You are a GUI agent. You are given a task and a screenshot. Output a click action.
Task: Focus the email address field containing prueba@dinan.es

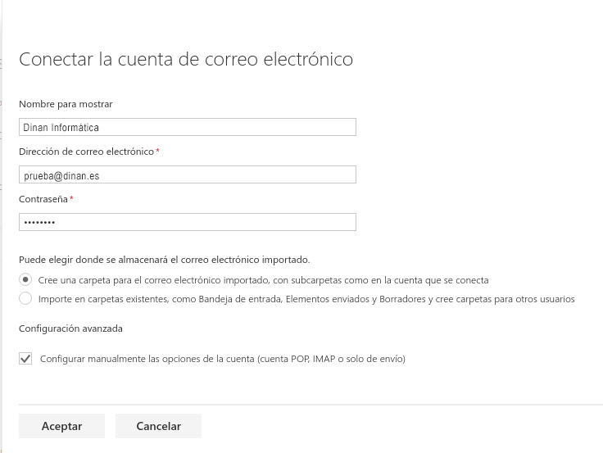click(x=187, y=174)
